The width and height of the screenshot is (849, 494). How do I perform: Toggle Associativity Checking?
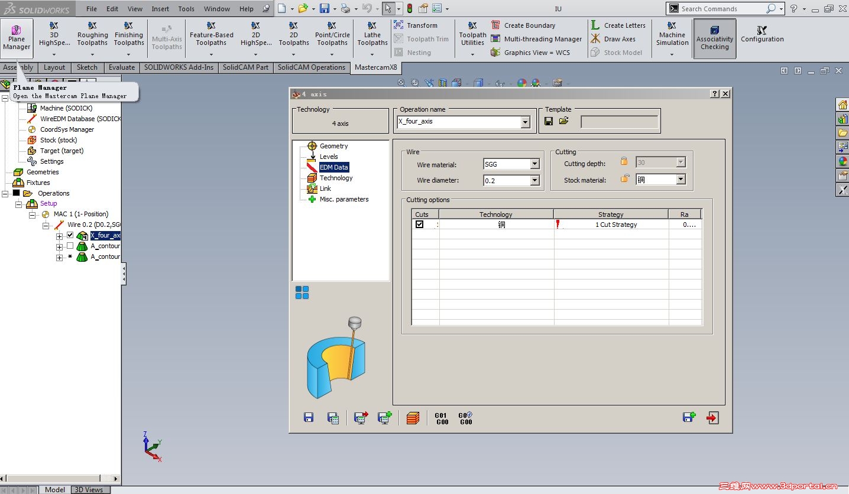pos(715,38)
